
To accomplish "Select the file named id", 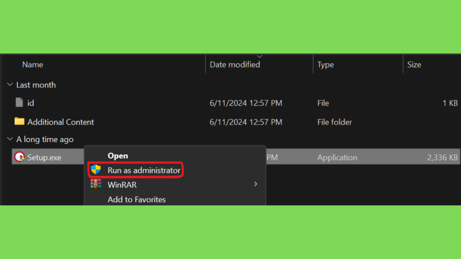I will [x=31, y=103].
